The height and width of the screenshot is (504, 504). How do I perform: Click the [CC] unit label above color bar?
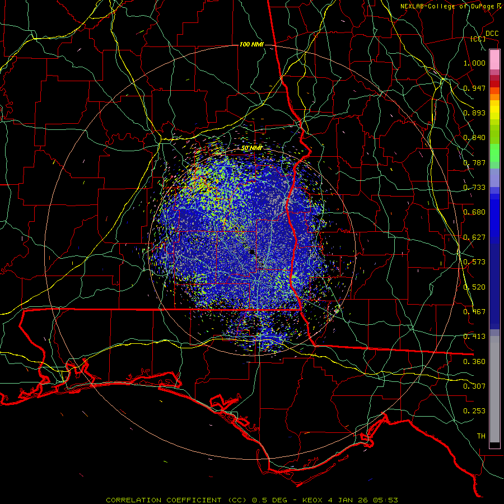478,39
